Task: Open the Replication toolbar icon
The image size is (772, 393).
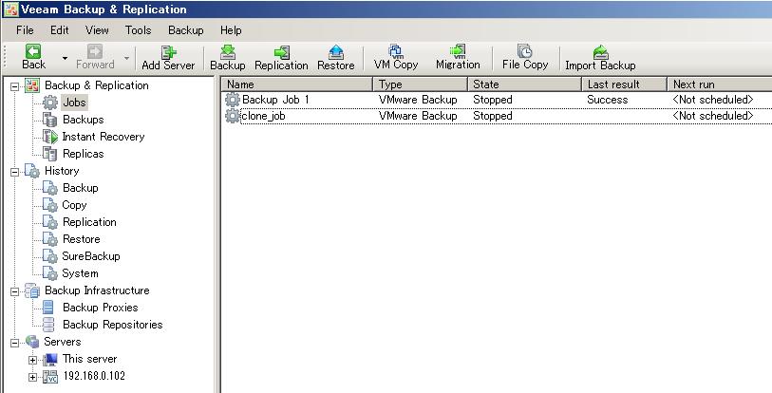Action: click(282, 52)
